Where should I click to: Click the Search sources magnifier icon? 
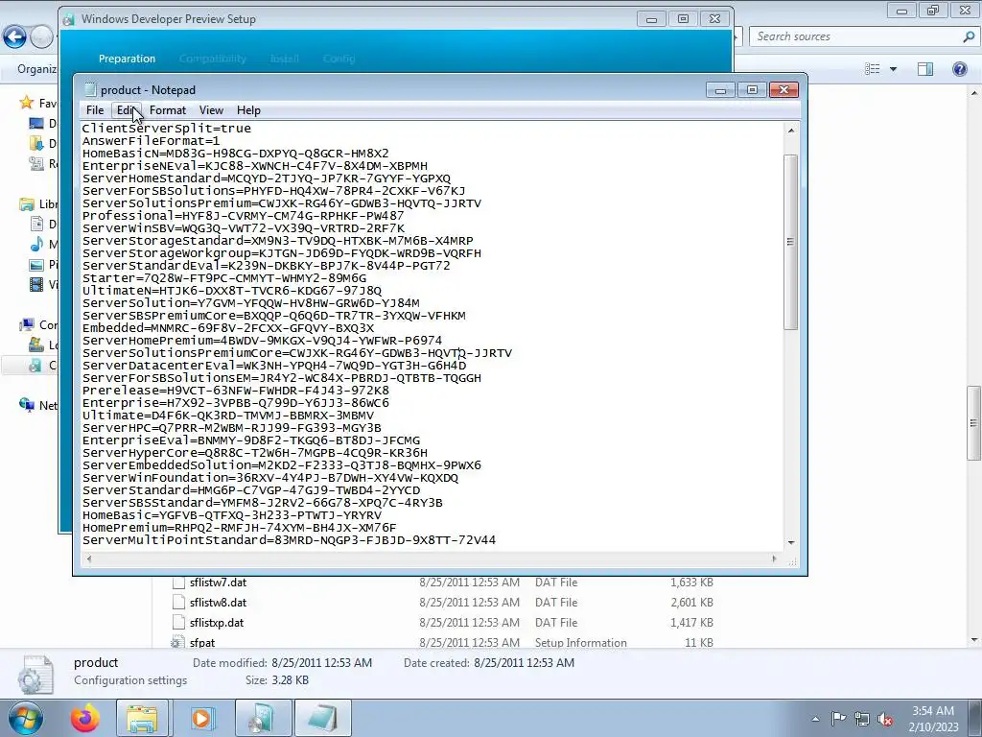tap(969, 36)
